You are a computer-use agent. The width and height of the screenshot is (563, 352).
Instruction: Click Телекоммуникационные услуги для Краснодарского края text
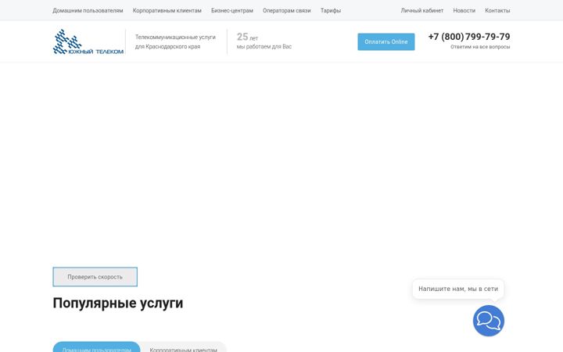pos(175,41)
